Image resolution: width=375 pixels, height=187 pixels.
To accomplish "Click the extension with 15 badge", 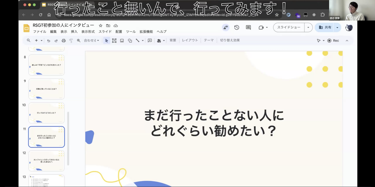I will point(297,15).
